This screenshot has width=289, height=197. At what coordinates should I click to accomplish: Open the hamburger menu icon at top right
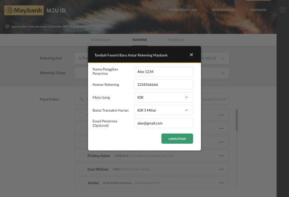283,10
